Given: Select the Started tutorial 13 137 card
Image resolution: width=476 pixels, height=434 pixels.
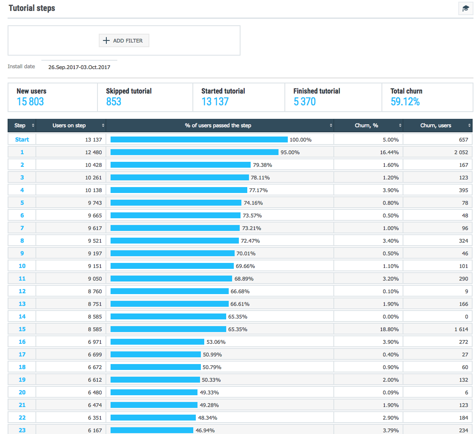Looking at the screenshot, I should click(238, 97).
